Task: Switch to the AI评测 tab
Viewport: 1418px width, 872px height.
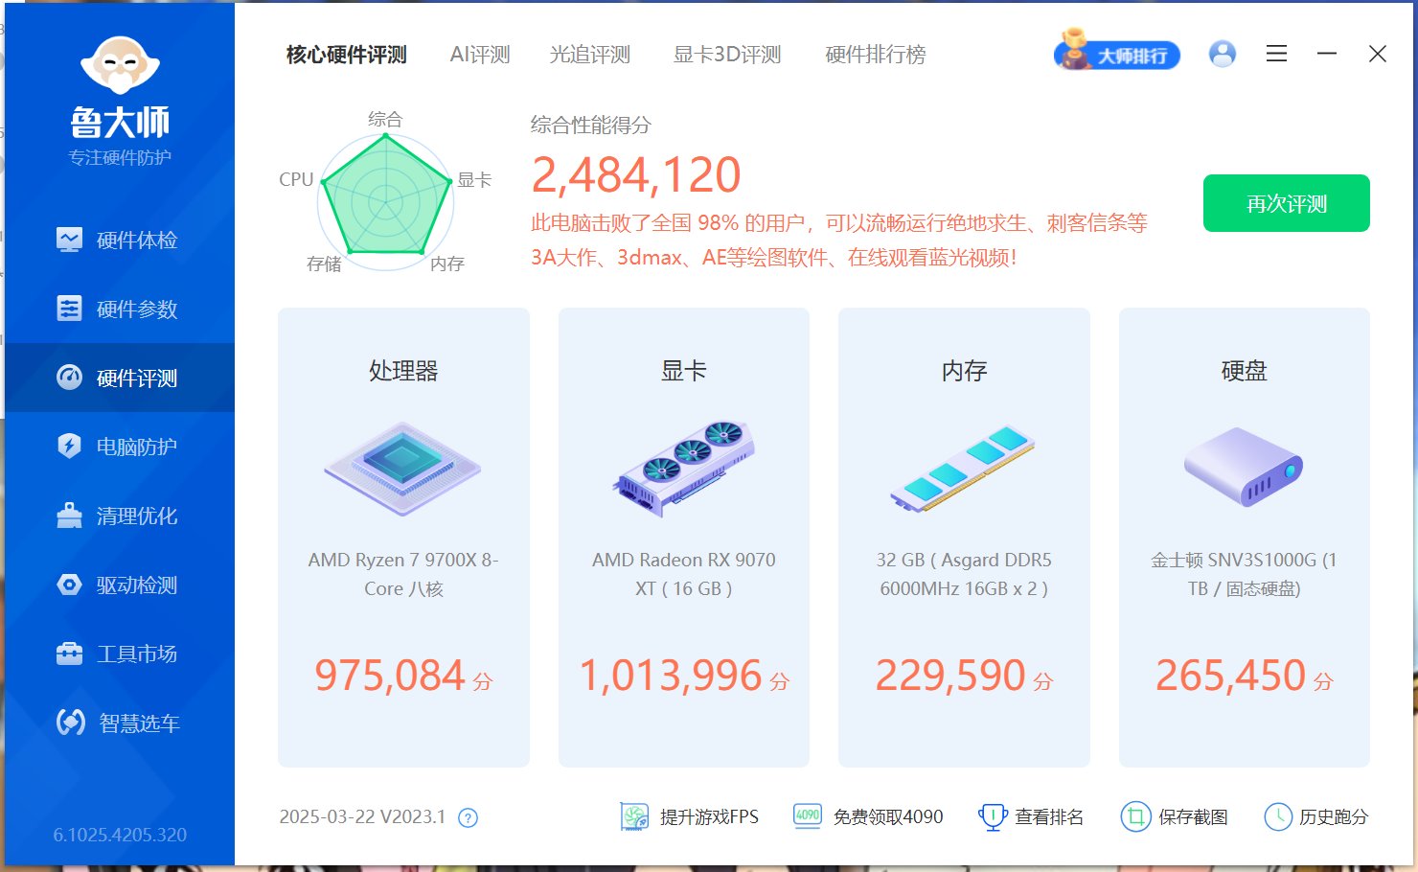Action: 479,55
